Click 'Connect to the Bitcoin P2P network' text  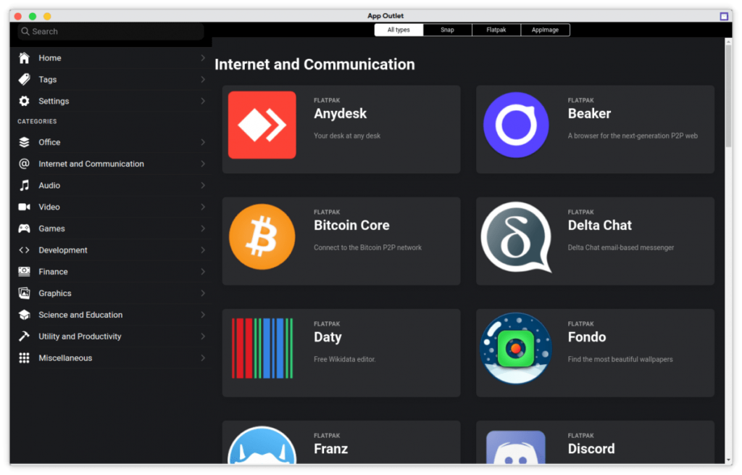point(367,248)
